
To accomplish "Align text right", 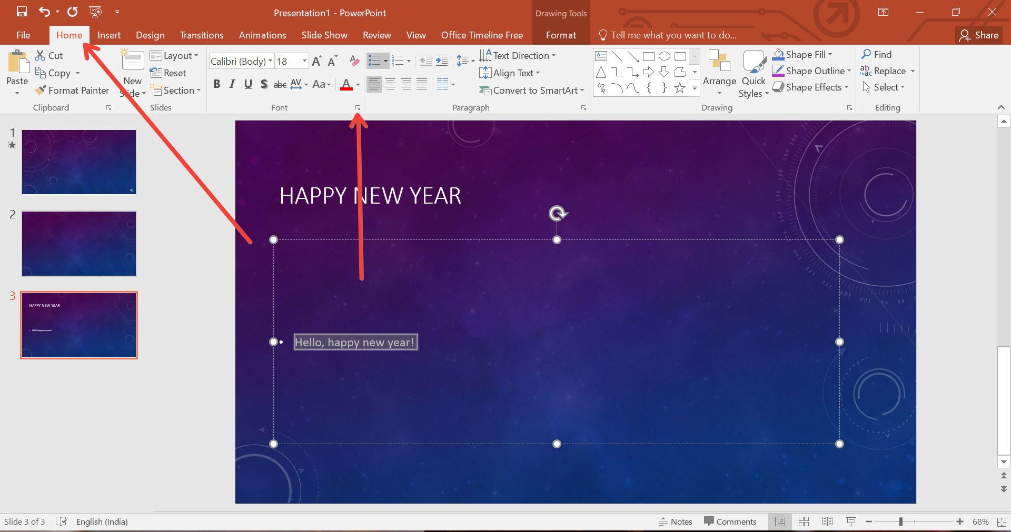I will (406, 84).
